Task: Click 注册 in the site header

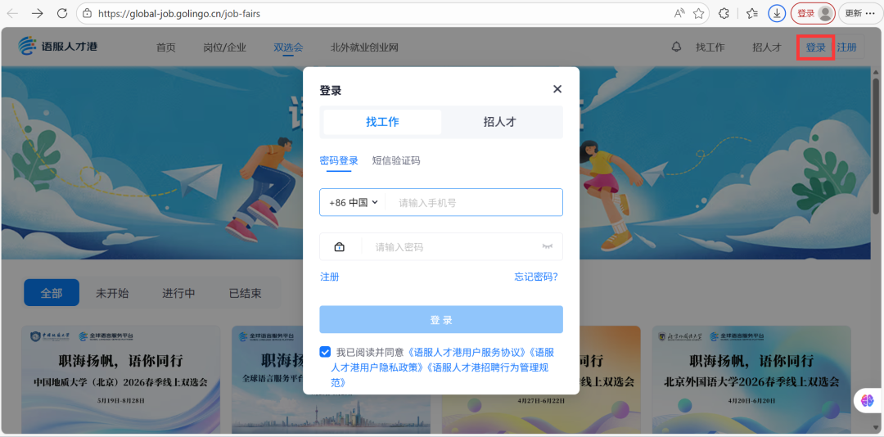Action: tap(846, 47)
